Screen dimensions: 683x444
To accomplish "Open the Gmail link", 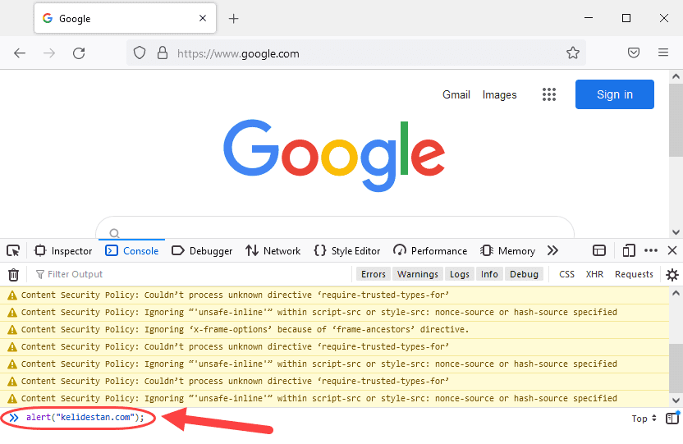I will pos(456,95).
